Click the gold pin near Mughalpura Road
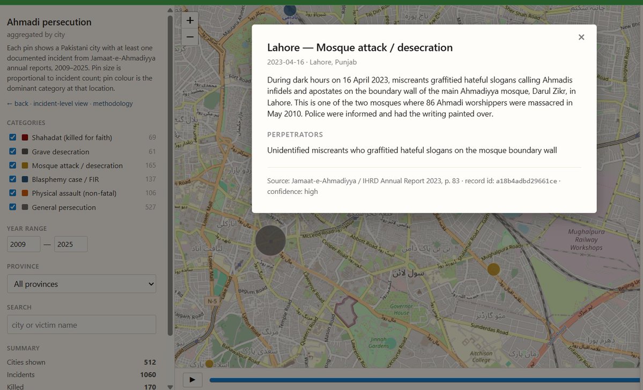Screen dimensions: 643x390 pyautogui.click(x=493, y=269)
